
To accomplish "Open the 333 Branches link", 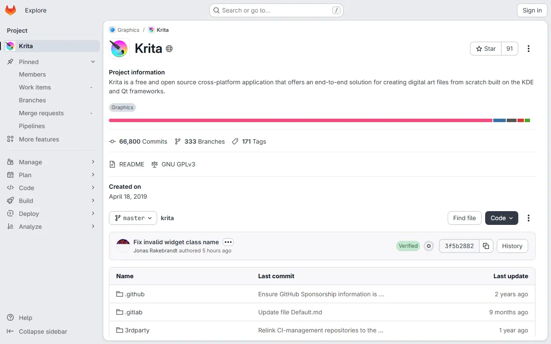I will point(200,141).
